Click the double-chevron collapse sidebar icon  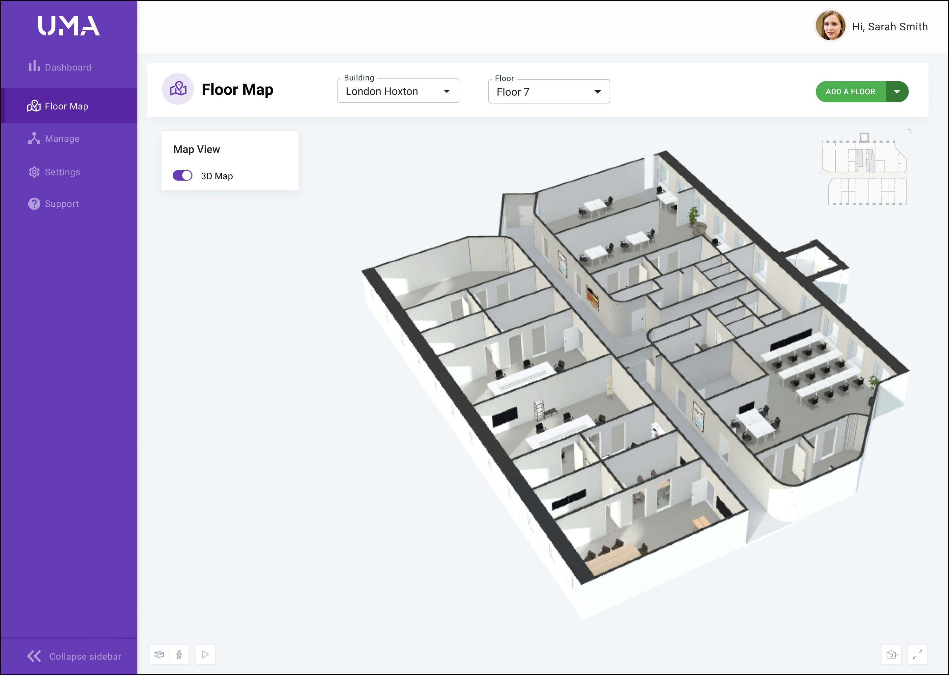click(x=34, y=656)
